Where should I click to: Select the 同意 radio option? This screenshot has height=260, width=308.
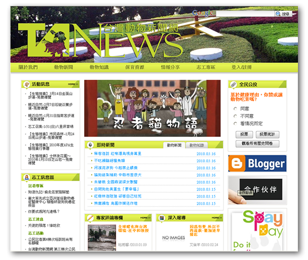(x=235, y=109)
